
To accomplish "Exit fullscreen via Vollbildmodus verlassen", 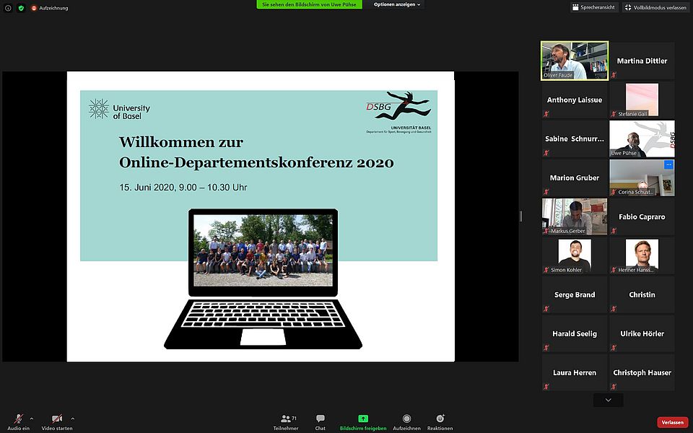I will click(x=655, y=7).
